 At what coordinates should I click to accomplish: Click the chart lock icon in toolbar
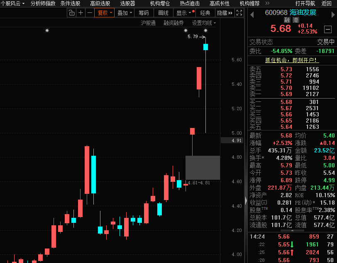tap(71, 13)
